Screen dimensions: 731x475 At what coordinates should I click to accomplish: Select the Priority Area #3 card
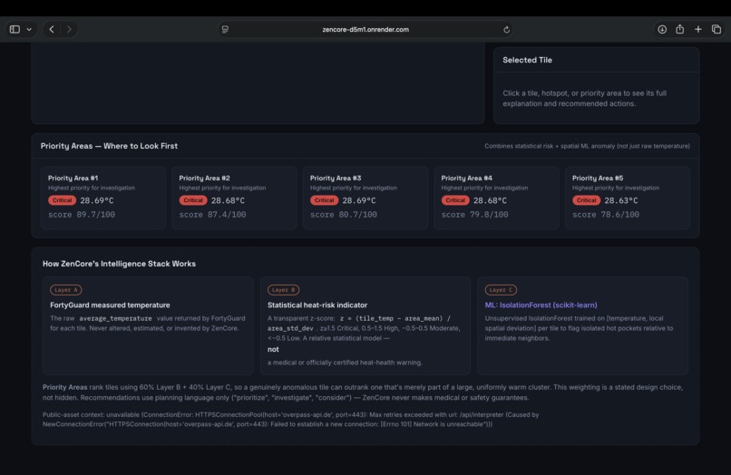click(365, 198)
